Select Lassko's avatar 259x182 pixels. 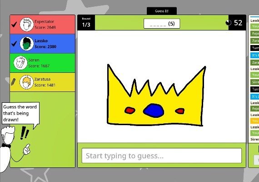[27, 44]
